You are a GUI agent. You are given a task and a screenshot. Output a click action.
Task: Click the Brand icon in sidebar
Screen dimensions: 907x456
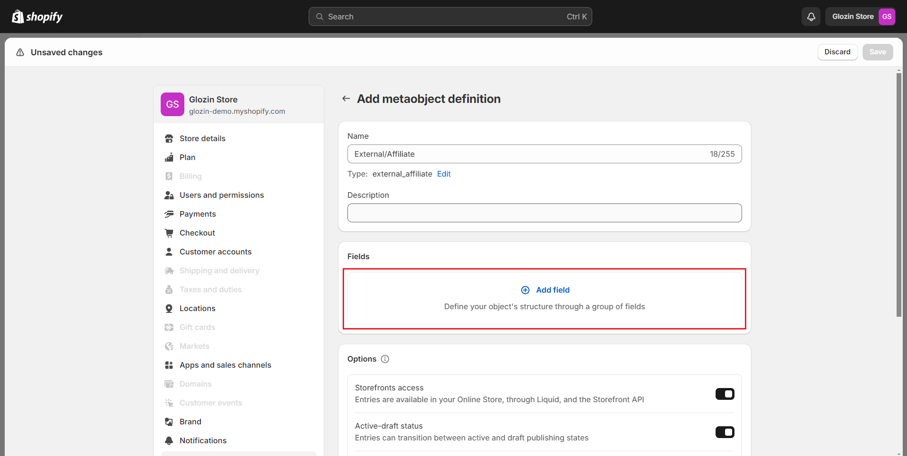(169, 422)
